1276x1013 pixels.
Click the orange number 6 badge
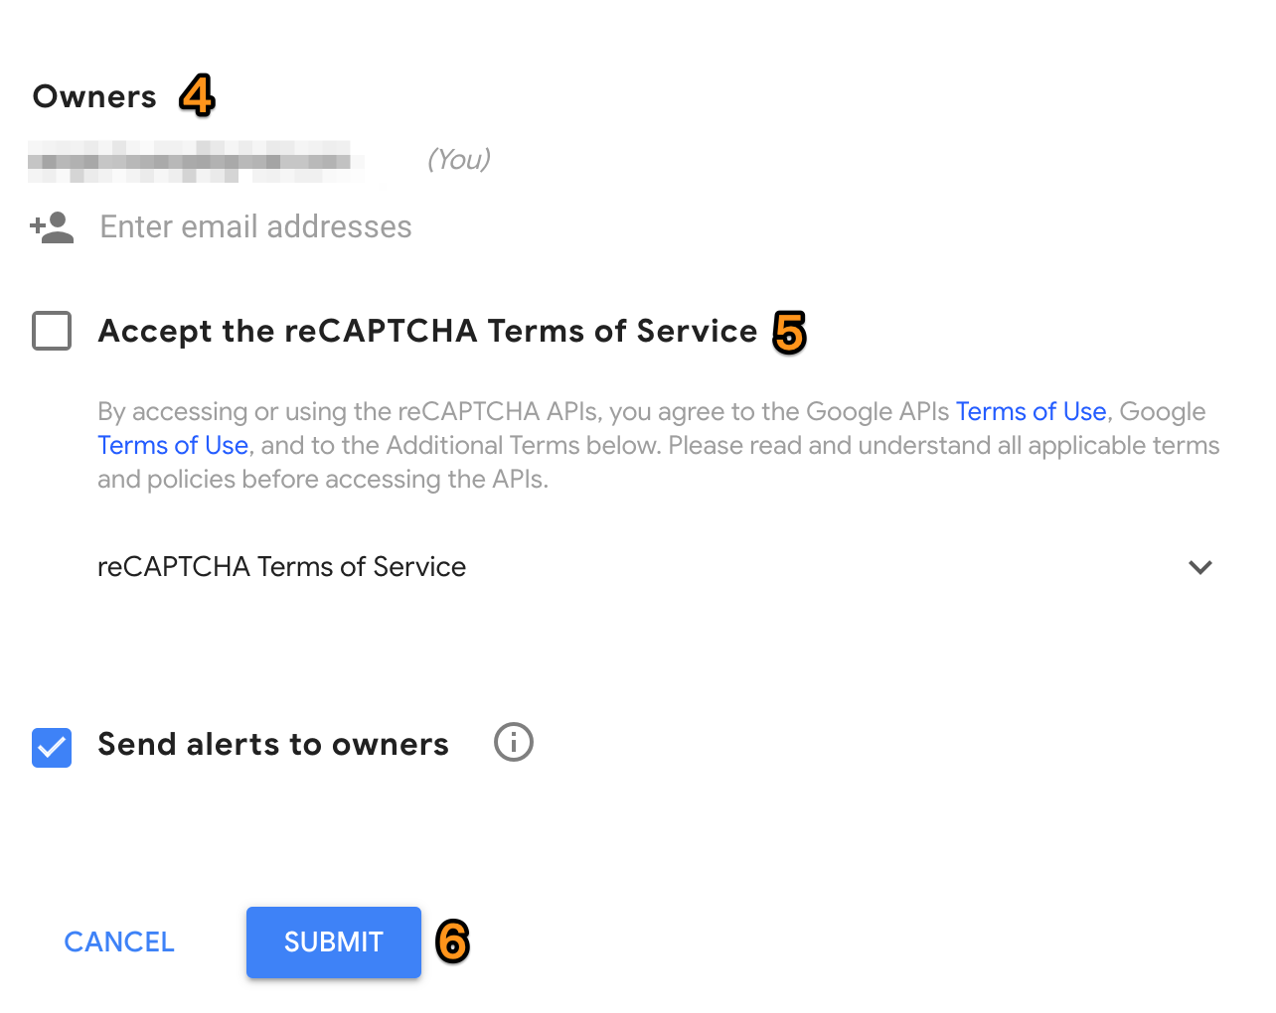[452, 941]
